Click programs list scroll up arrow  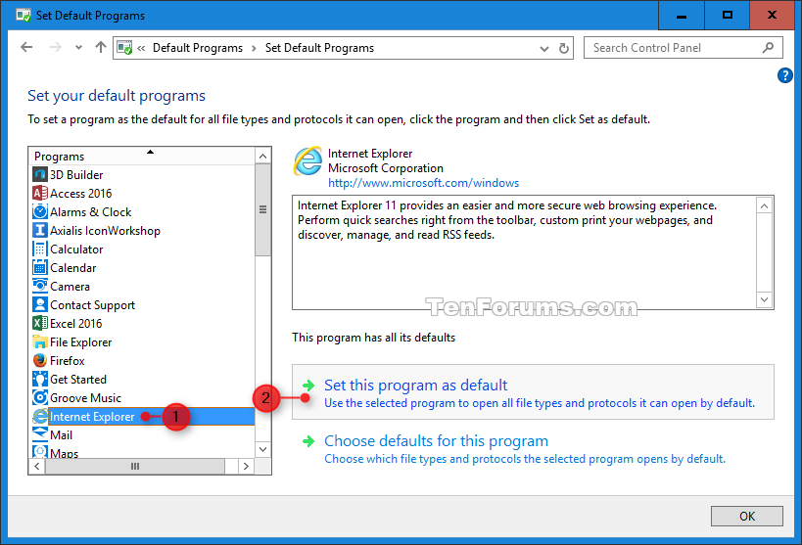[262, 156]
